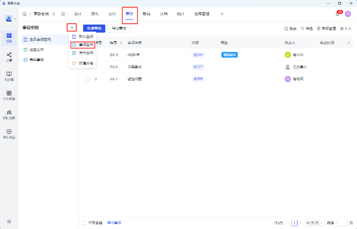
Task: Collapse the sidebar using bottom-left menu icon
Action: tap(9, 221)
